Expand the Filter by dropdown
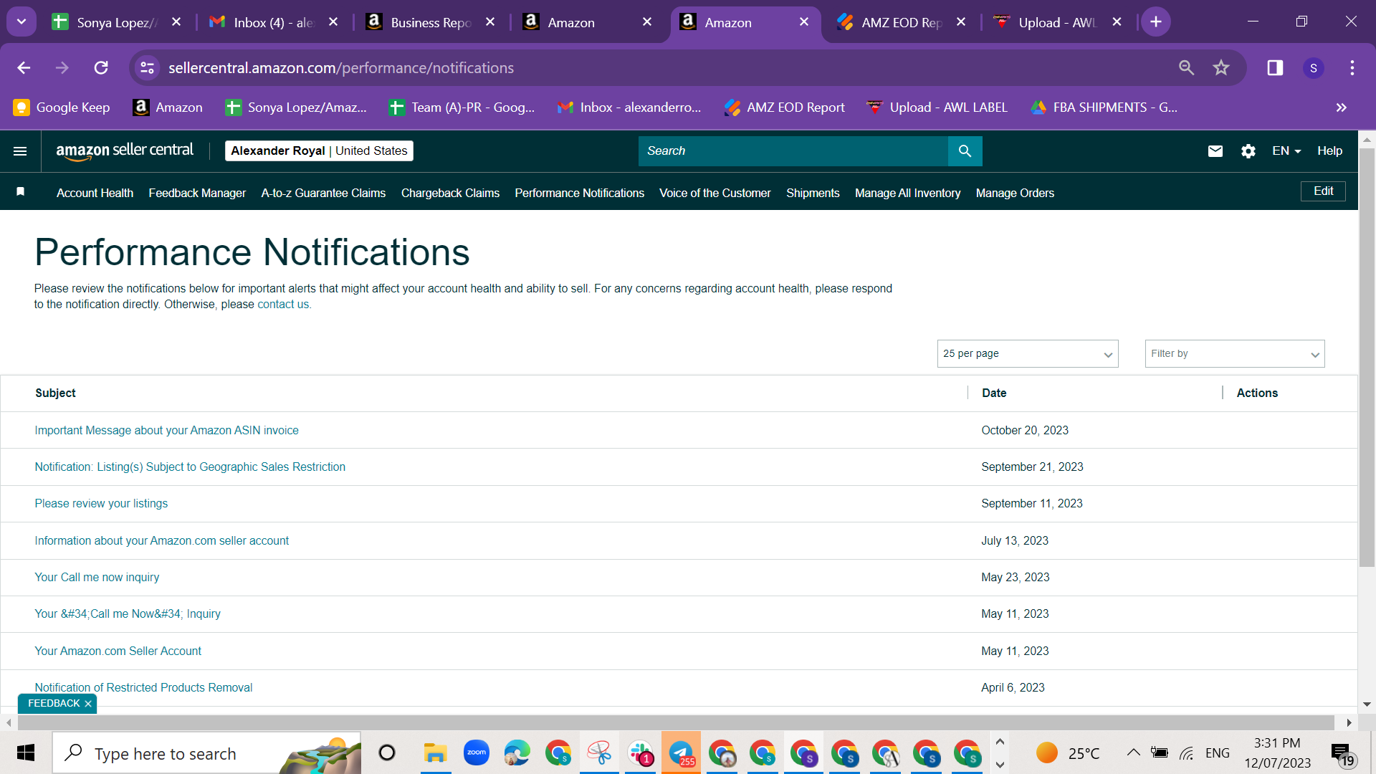 (1234, 354)
